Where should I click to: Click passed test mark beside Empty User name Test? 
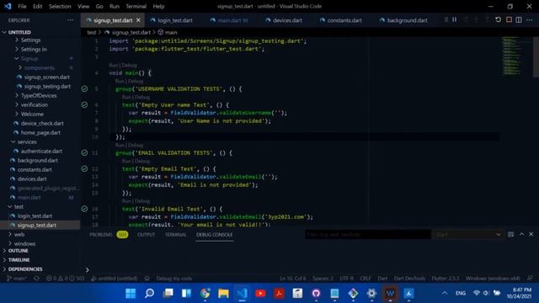pos(84,104)
